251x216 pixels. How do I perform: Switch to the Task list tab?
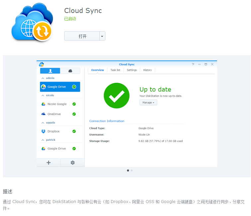pos(115,70)
